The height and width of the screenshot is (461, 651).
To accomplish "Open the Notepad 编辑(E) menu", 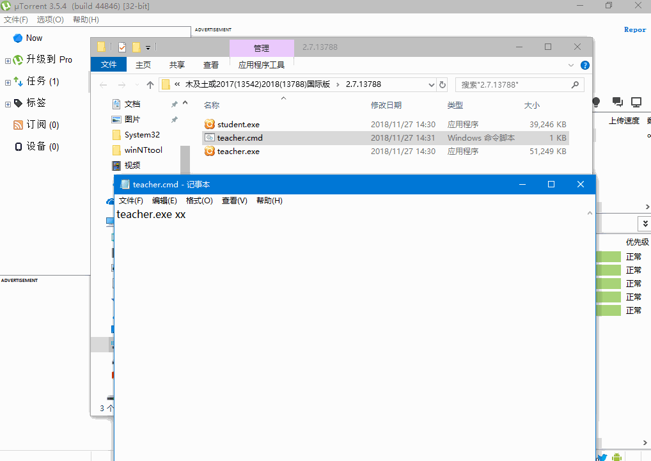I will click(164, 201).
